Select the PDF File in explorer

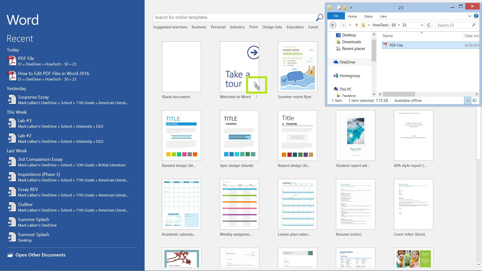click(x=396, y=45)
